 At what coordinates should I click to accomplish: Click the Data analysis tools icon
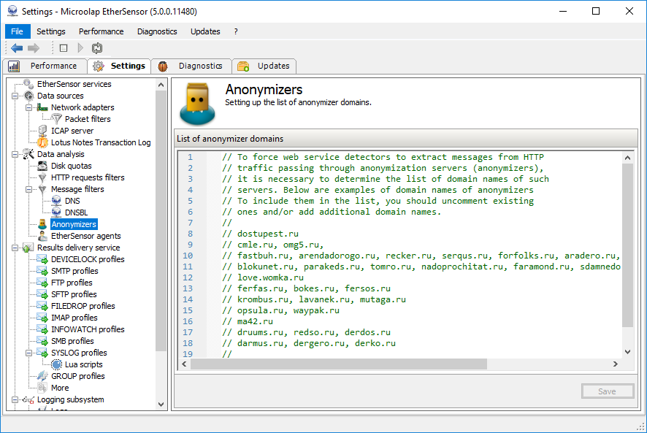[28, 154]
